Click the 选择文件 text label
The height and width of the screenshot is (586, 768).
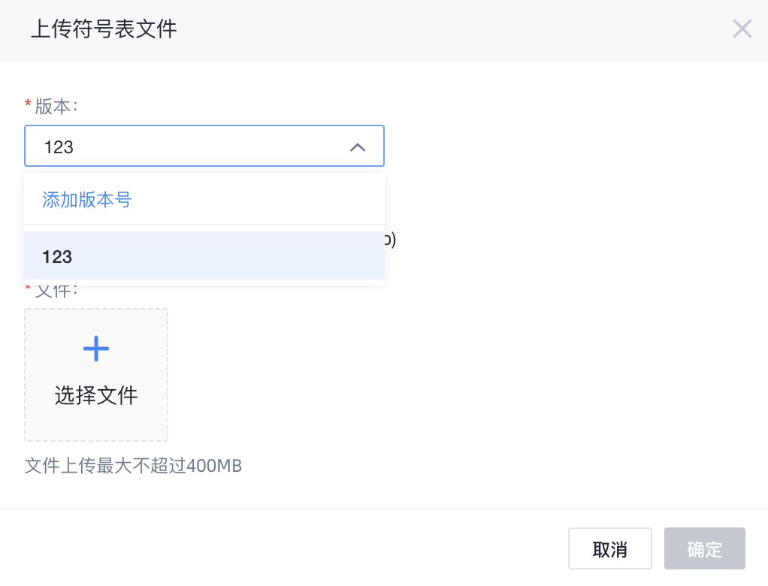tap(96, 395)
